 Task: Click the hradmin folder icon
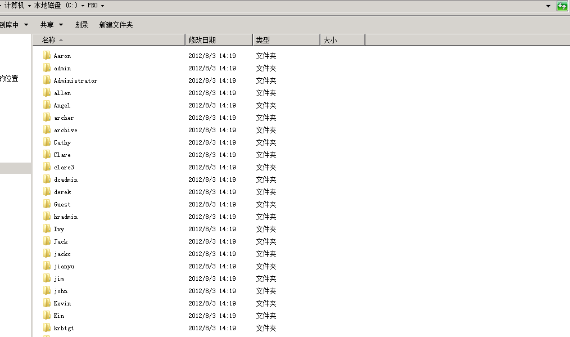click(47, 216)
